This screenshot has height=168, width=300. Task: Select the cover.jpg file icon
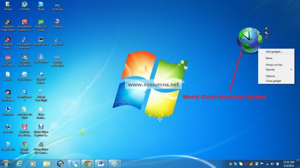[x=57, y=7]
